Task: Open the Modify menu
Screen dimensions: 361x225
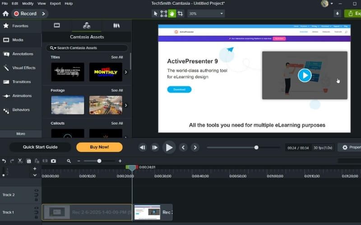Action: pyautogui.click(x=28, y=3)
